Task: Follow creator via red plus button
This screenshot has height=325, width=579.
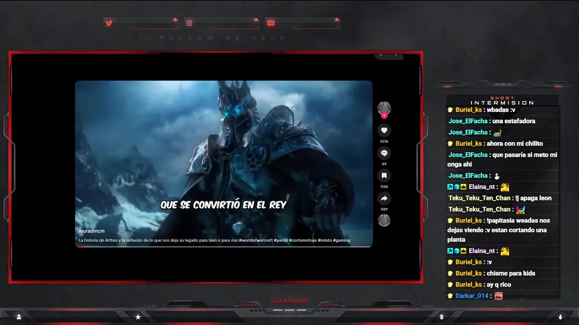Action: 384,116
